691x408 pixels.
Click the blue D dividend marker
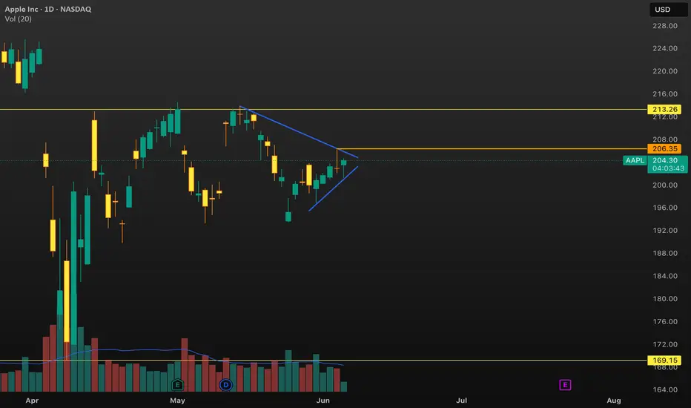point(225,384)
